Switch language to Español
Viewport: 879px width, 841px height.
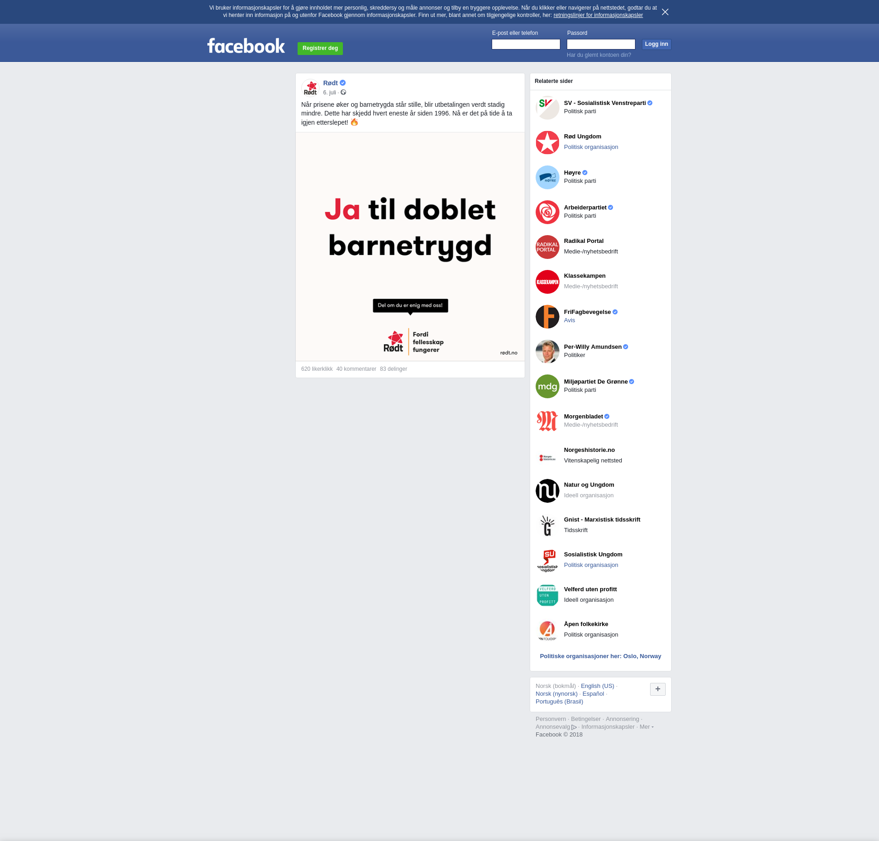[x=593, y=694]
